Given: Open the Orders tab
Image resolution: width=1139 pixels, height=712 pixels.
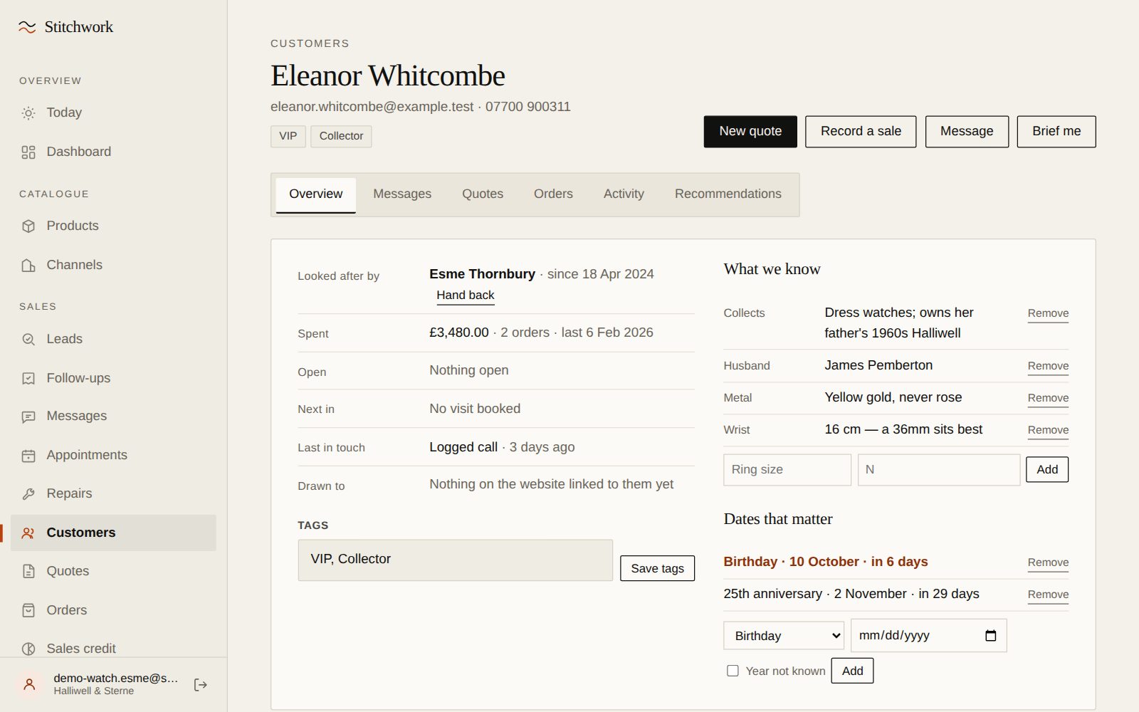Looking at the screenshot, I should [553, 194].
